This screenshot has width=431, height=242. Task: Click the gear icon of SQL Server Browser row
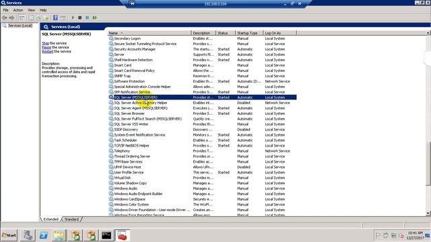pos(110,114)
